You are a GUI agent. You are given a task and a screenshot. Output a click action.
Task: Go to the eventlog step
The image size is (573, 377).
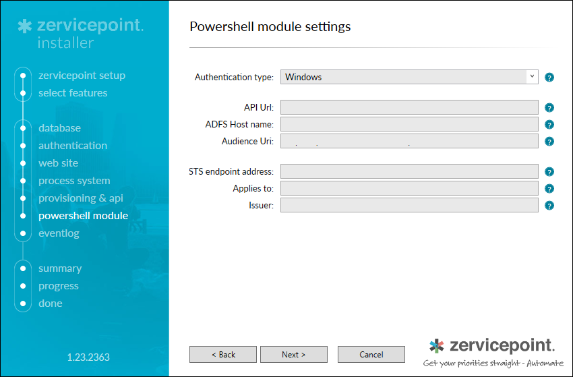[59, 233]
